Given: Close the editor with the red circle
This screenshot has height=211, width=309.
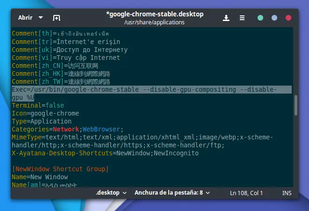Looking at the screenshot, I should coord(288,18).
